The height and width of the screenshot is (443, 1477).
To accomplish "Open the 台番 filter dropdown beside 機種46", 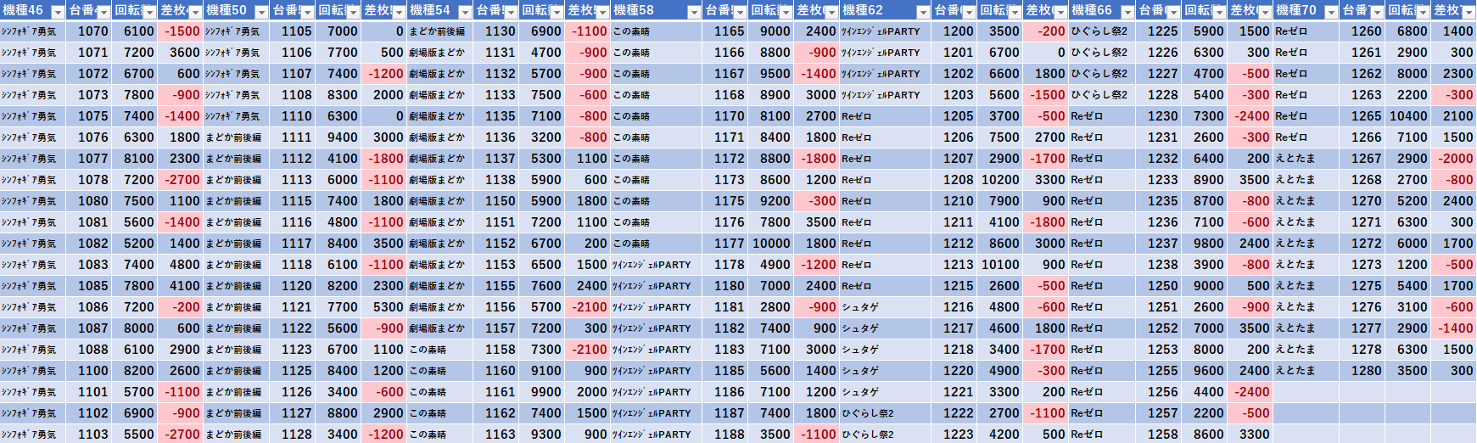I will [x=104, y=12].
